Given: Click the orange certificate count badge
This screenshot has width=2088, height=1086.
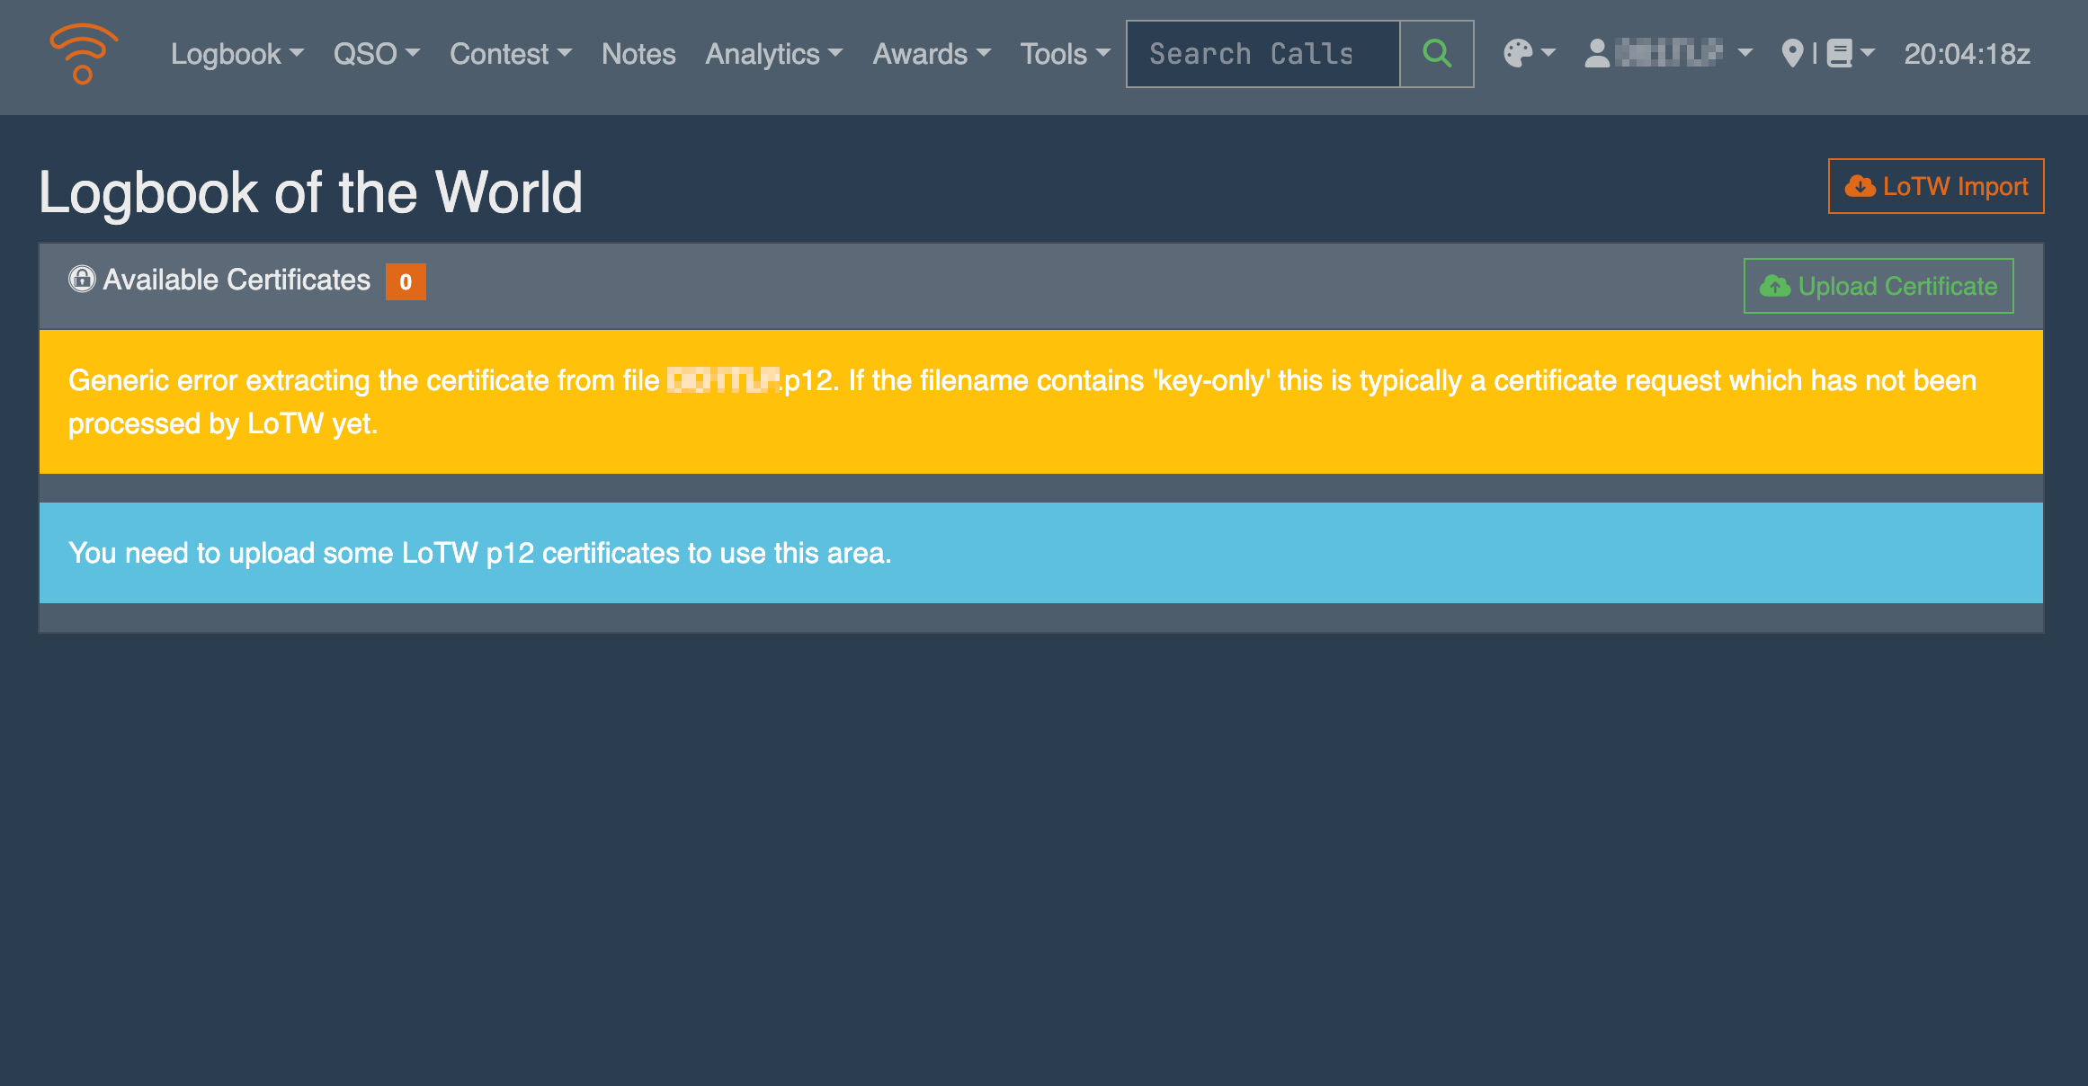Looking at the screenshot, I should [x=406, y=281].
